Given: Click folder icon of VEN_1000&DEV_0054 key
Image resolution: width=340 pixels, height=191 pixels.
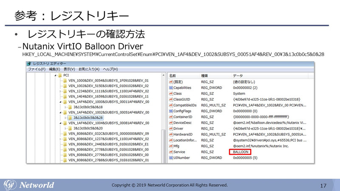Looking at the screenshot, I should [65, 81].
